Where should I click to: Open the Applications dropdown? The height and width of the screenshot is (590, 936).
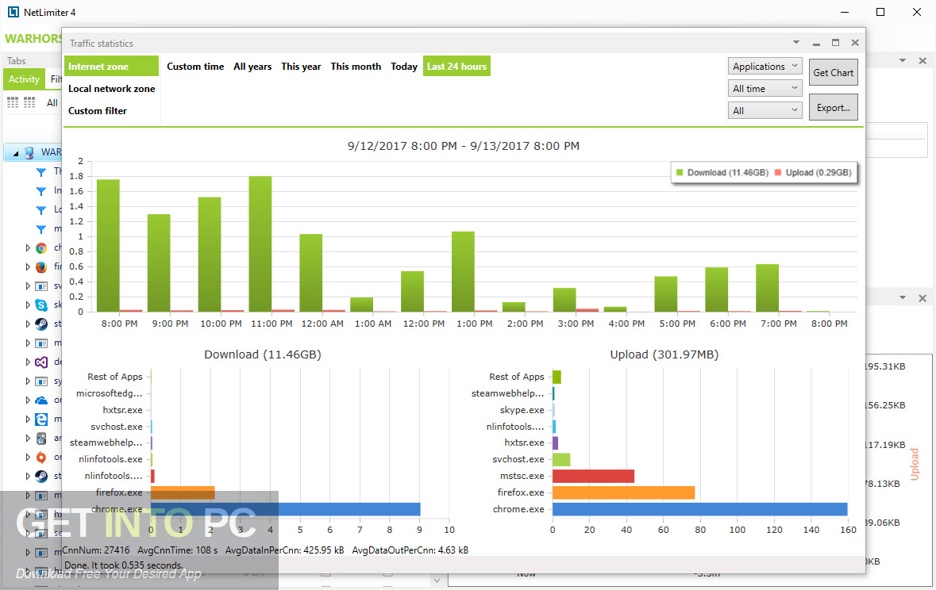[x=765, y=67]
